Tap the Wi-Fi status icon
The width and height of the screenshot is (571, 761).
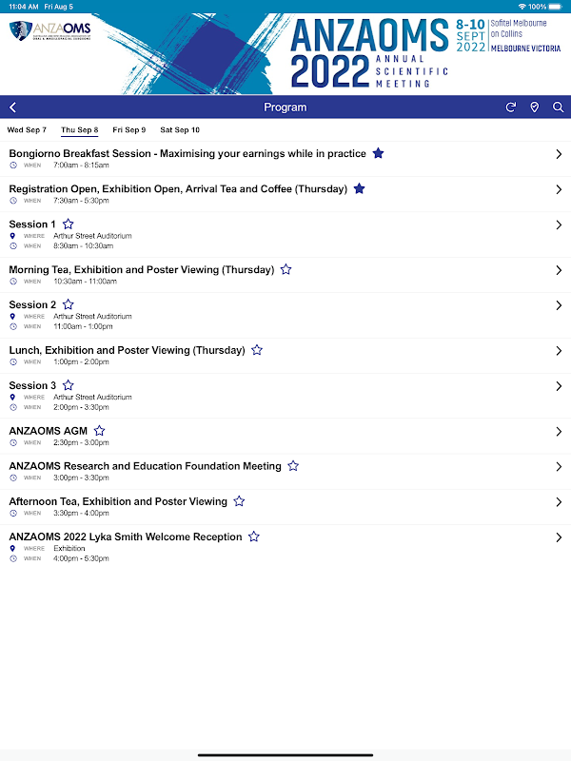pyautogui.click(x=522, y=7)
